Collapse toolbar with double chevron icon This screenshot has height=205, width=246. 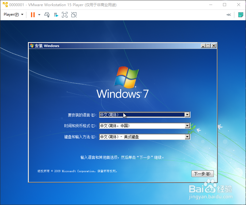pyautogui.click(x=229, y=15)
